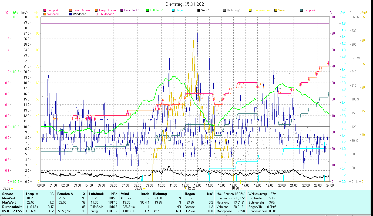Click the Solar legend label
The width and height of the screenshot is (373, 216).
(x=281, y=11)
